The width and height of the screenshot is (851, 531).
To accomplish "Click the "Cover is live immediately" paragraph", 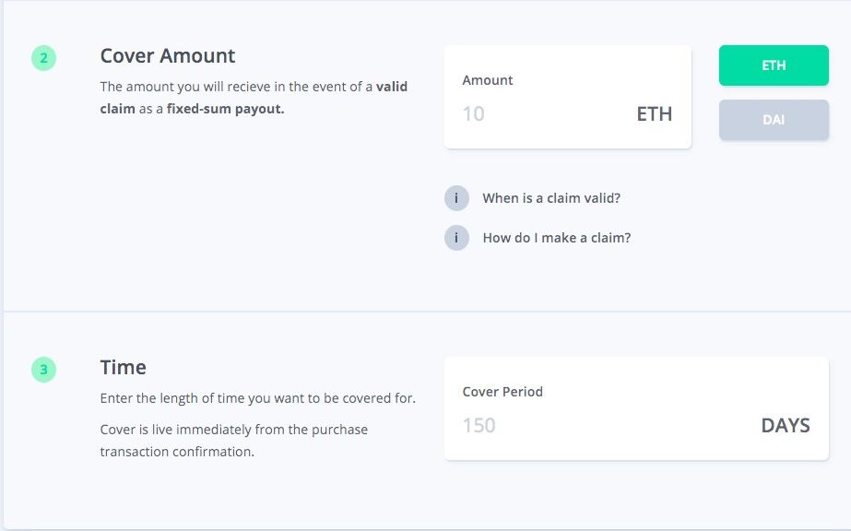I will [x=234, y=441].
